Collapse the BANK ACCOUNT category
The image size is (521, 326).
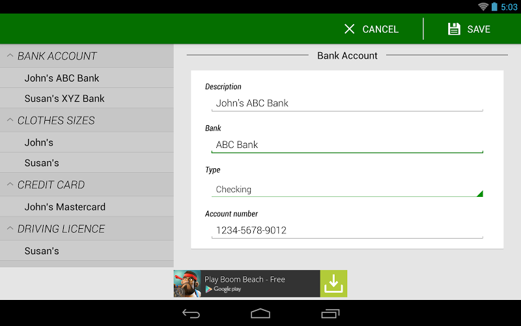coord(10,56)
